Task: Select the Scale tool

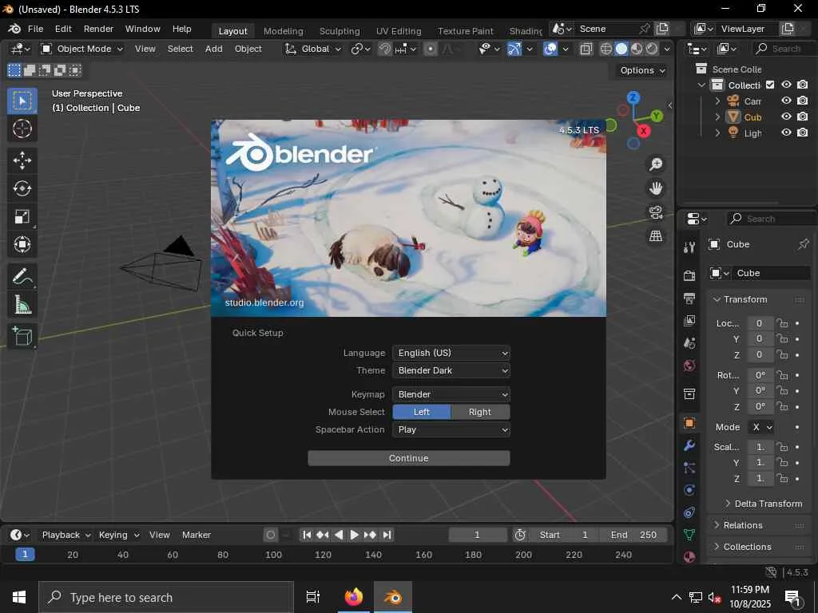Action: tap(22, 216)
